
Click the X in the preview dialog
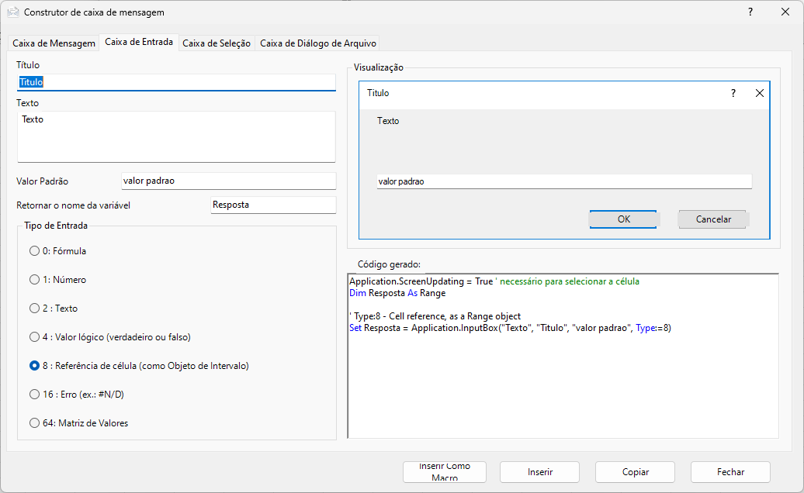point(760,93)
